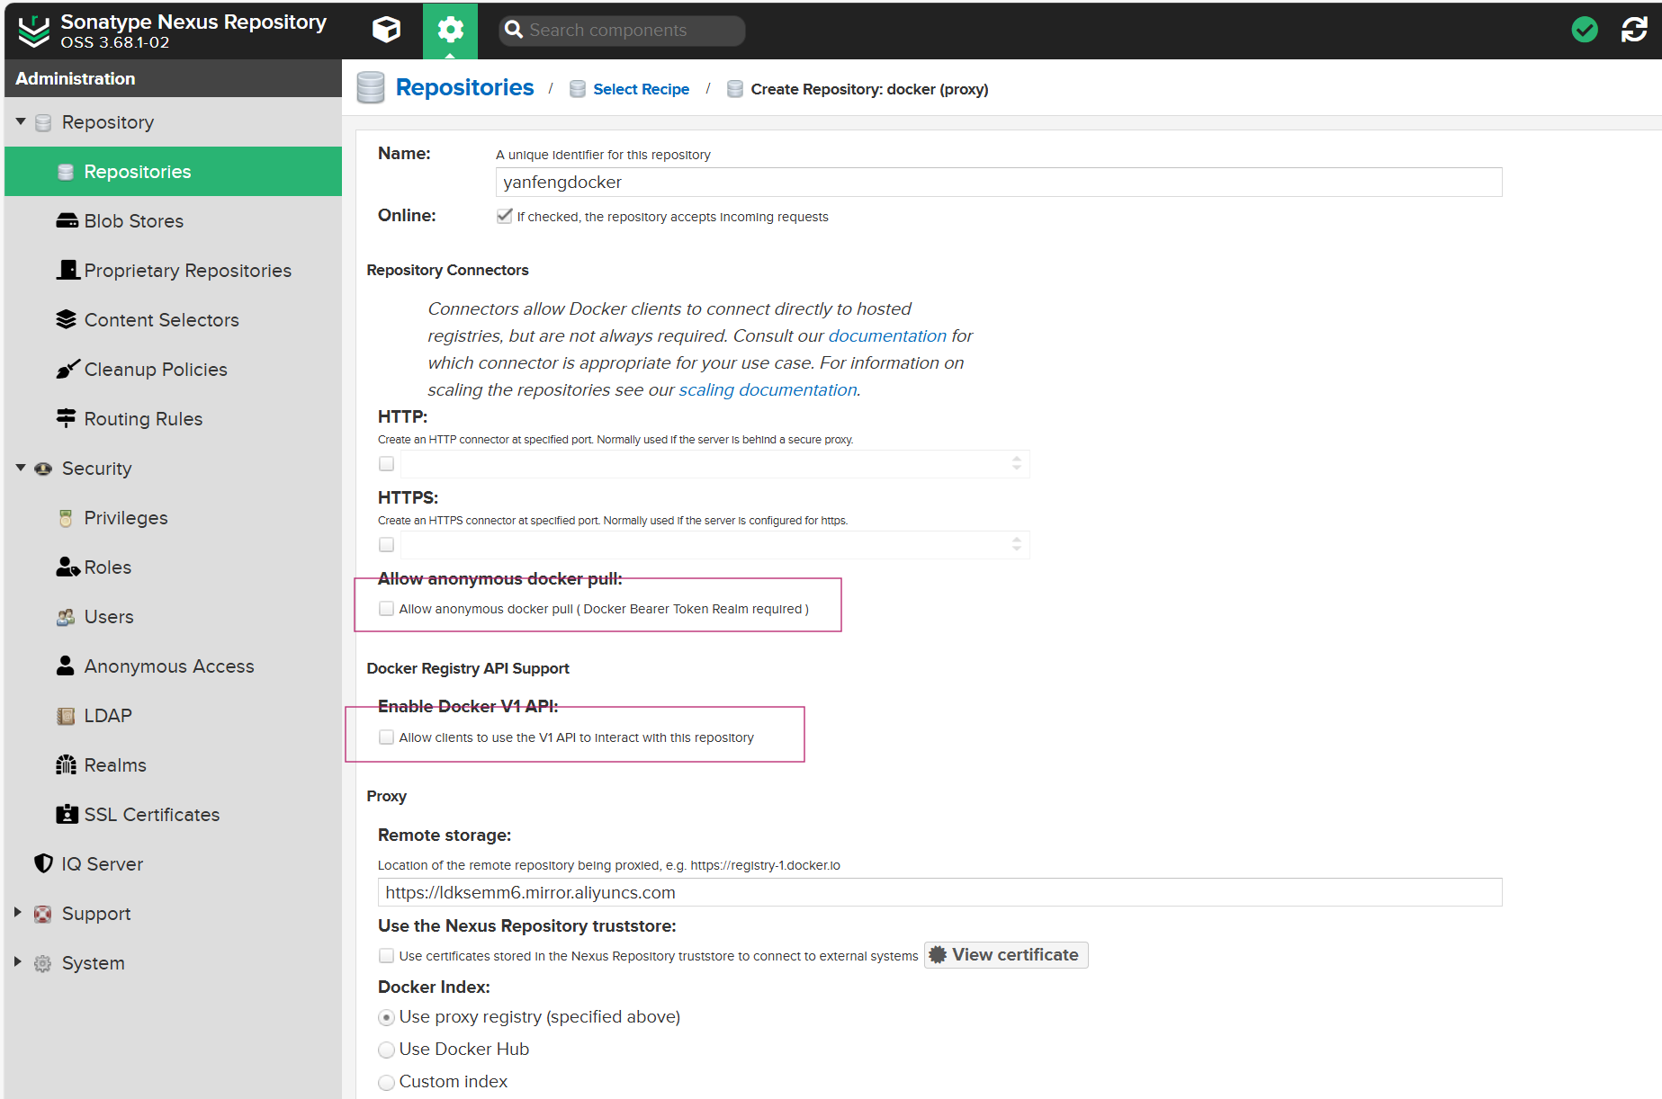Viewport: 1662px width, 1099px height.
Task: Click the Proprietary Repositories icon
Action: pos(67,270)
